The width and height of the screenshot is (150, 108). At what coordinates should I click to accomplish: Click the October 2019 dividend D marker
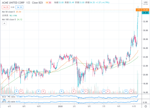38,91
